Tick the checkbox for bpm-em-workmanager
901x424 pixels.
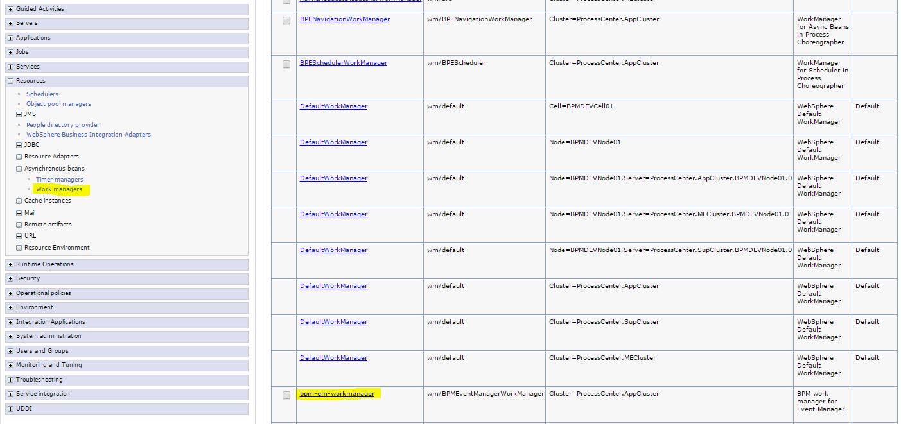point(286,395)
